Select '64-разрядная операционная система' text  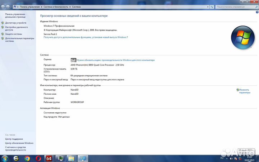click(89, 76)
